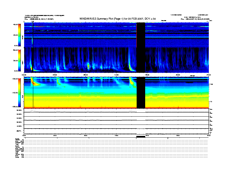Click the RAD2 heading in status table
Image resolution: width=225 pixels, height=174 pixels.
point(17,139)
